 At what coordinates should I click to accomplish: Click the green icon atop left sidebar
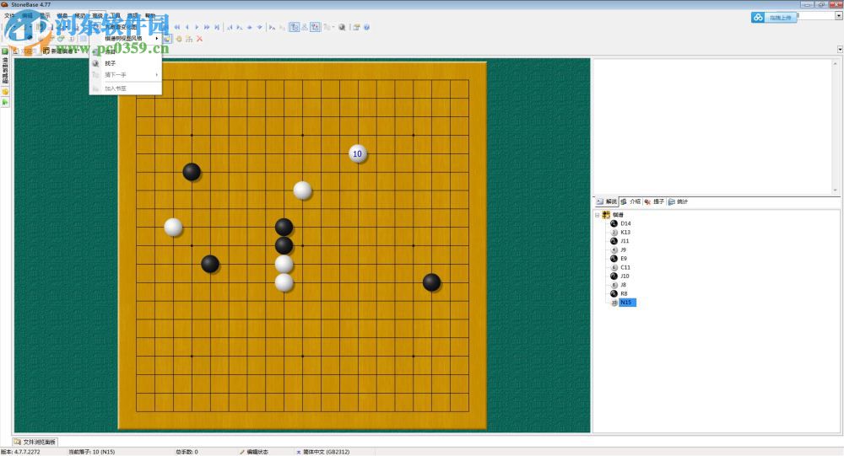(5, 51)
